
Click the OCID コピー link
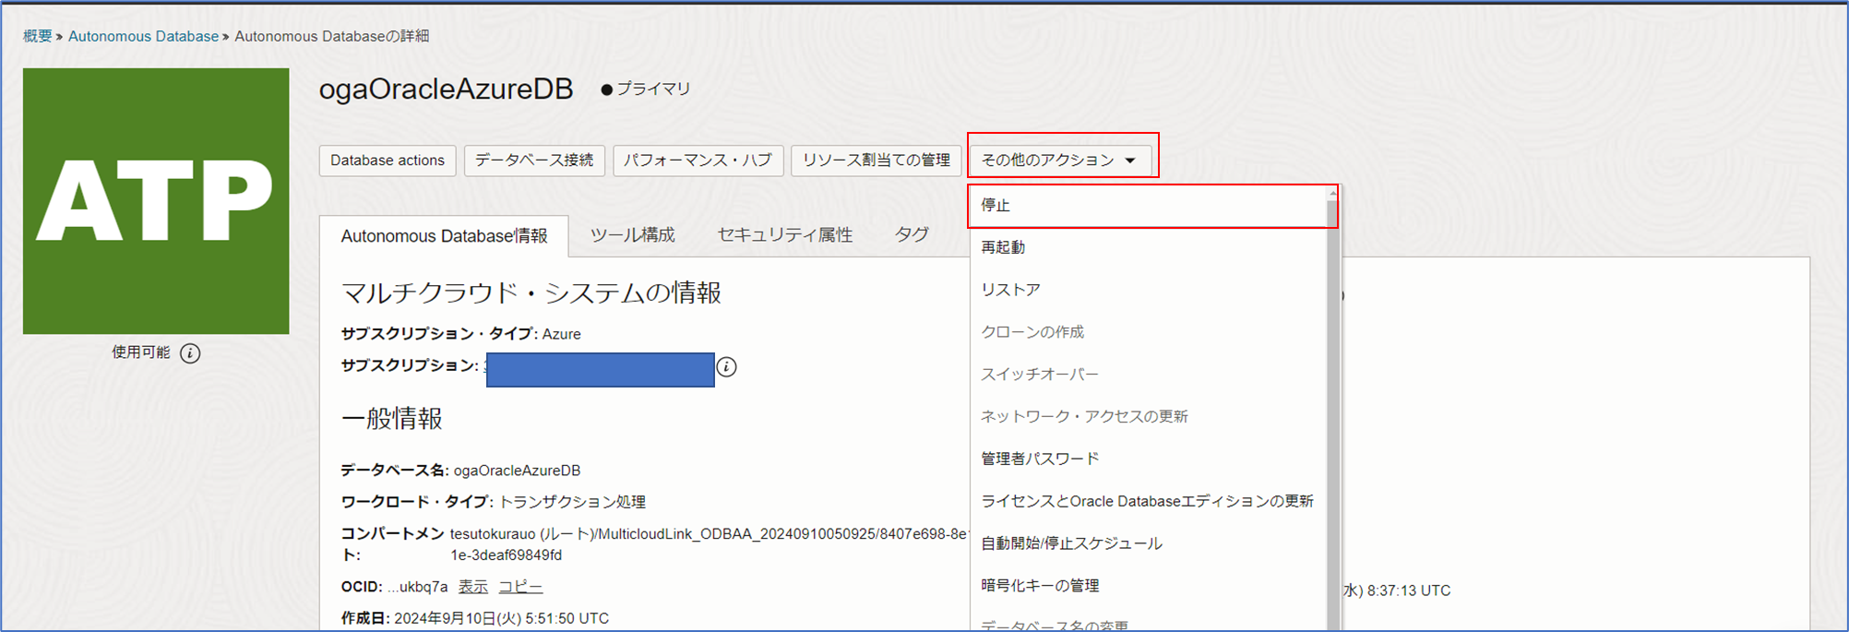520,587
